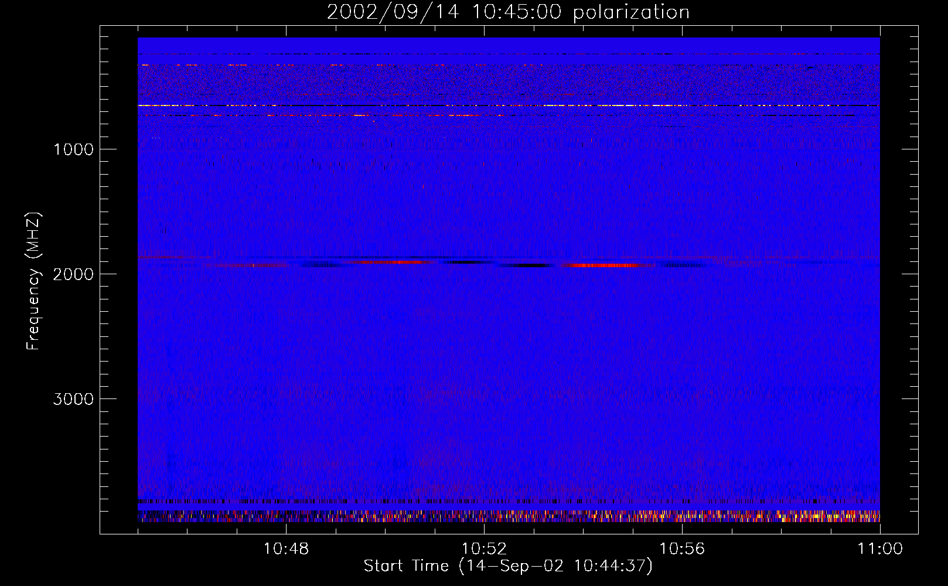The width and height of the screenshot is (948, 586).
Task: Click the '10:52' time tick label
Action: [x=484, y=549]
